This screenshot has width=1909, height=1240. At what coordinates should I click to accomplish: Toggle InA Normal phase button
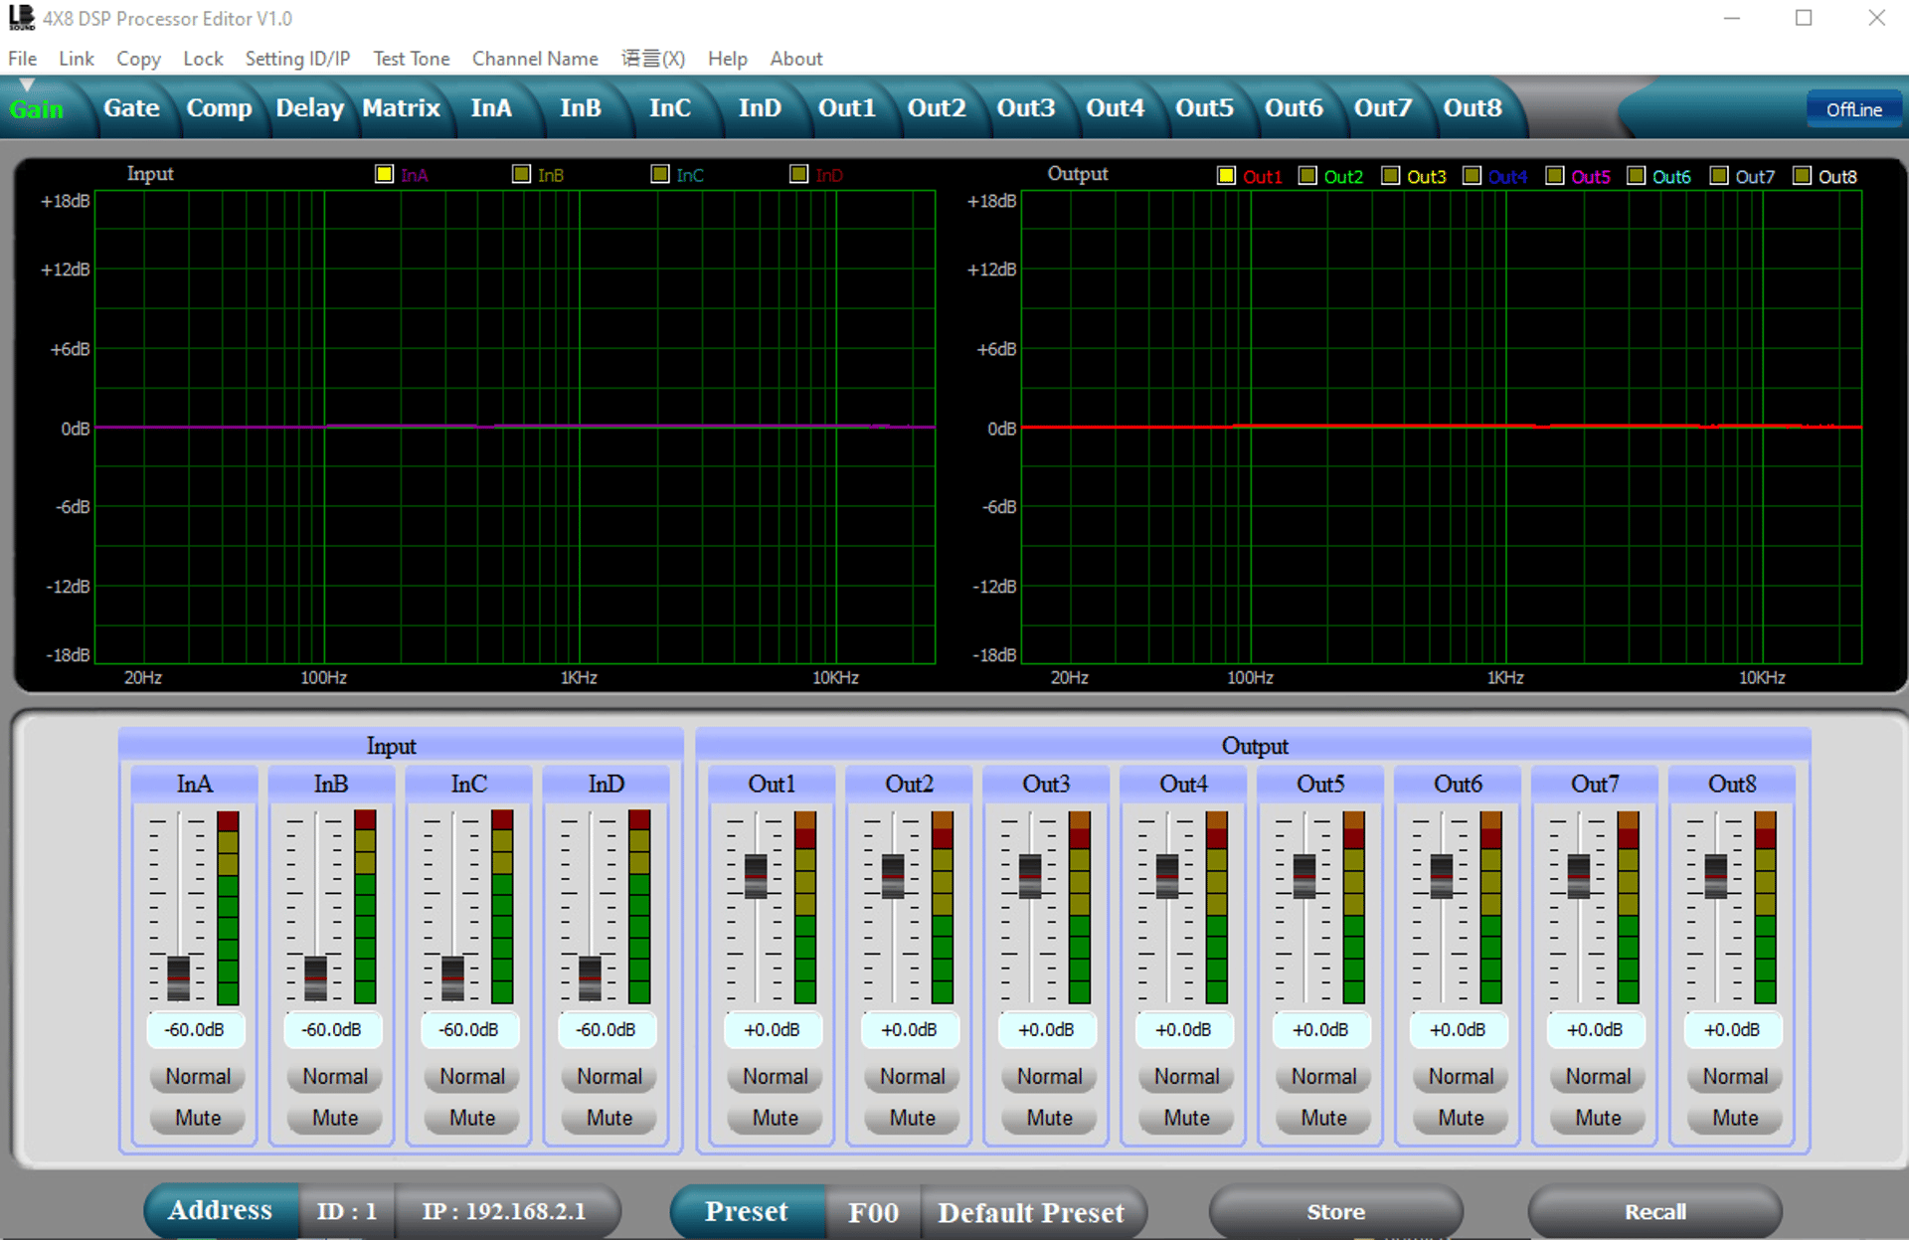point(197,1076)
